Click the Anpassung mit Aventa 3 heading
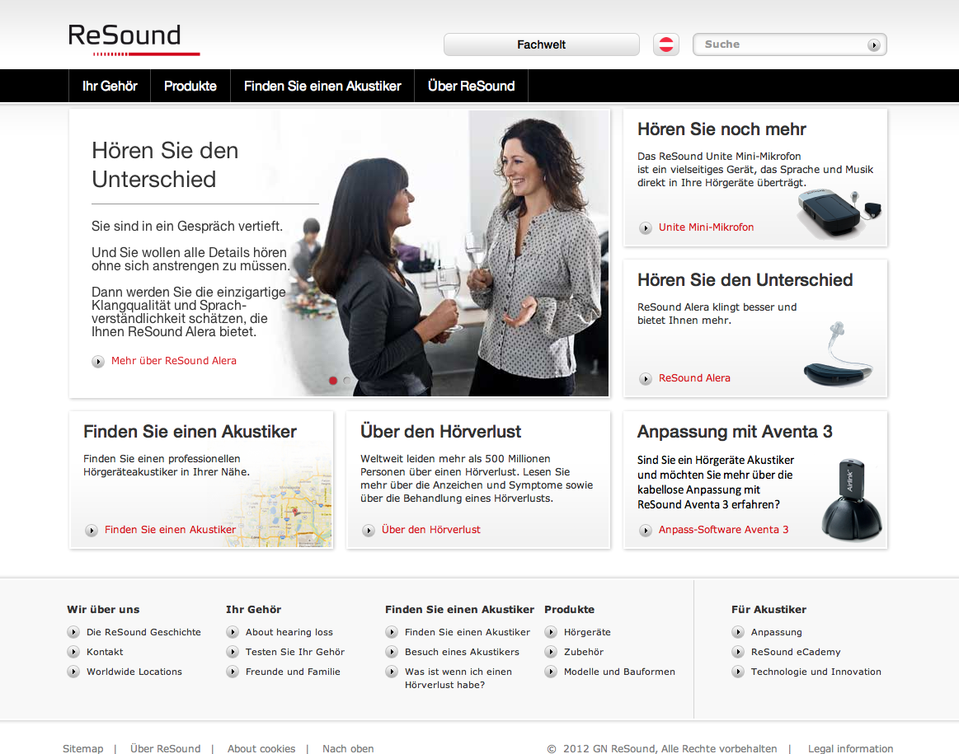This screenshot has height=754, width=959. (735, 432)
